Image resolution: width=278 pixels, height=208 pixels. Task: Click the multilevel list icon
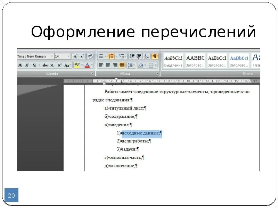pos(121,57)
